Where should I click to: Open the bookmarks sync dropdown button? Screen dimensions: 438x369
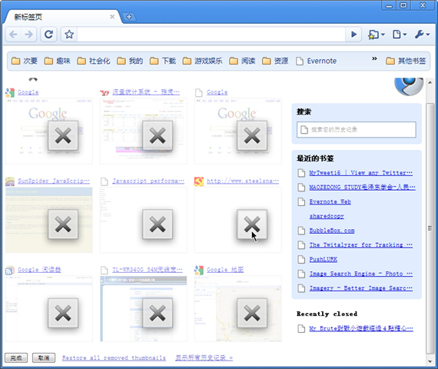[x=376, y=35]
